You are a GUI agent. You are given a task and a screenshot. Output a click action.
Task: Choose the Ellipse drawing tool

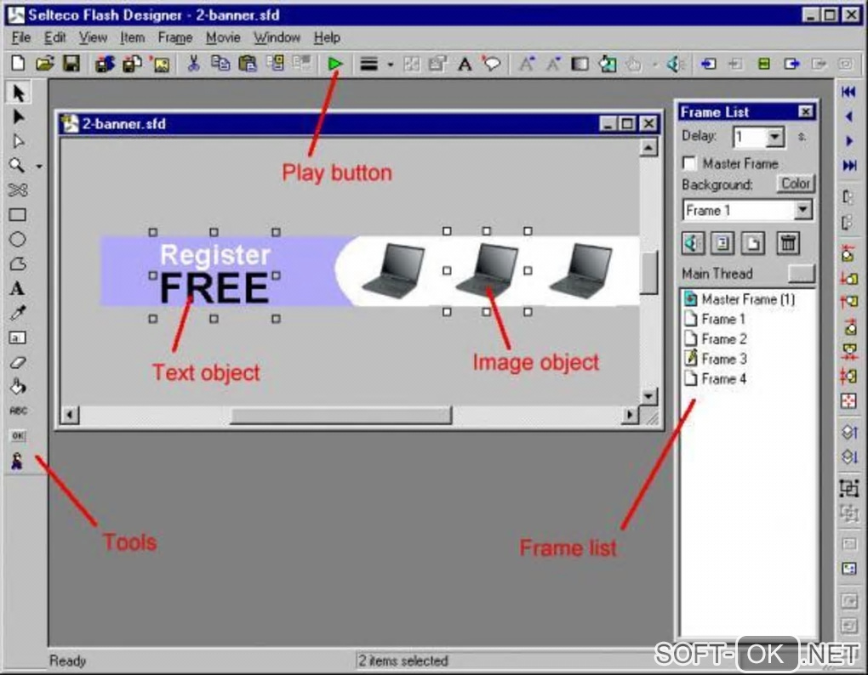pos(17,240)
